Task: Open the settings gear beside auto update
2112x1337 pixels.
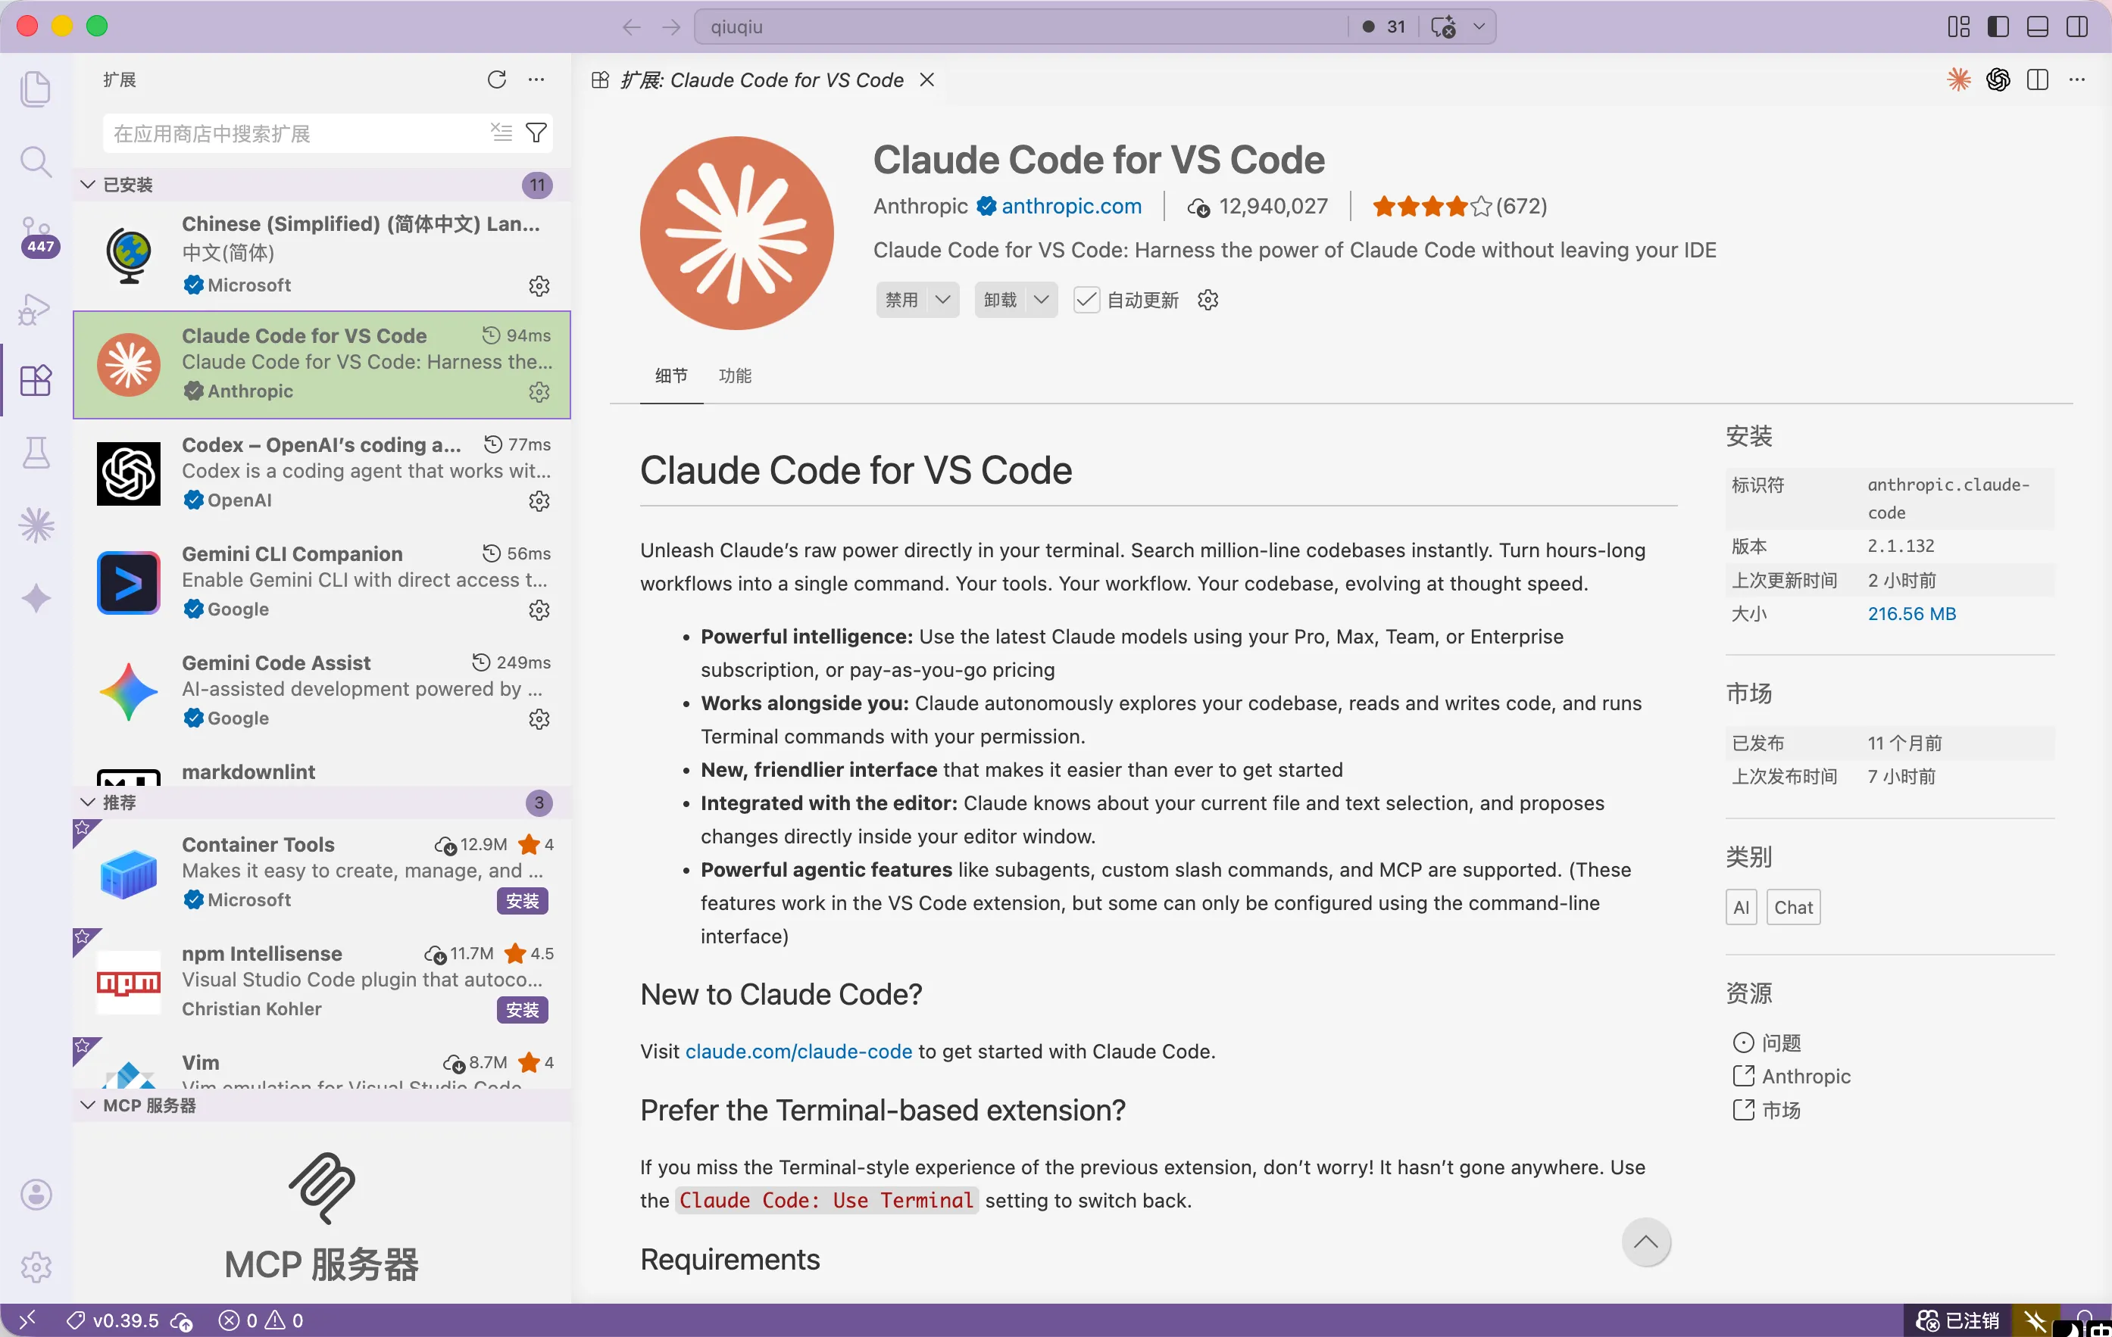Action: click(1208, 300)
